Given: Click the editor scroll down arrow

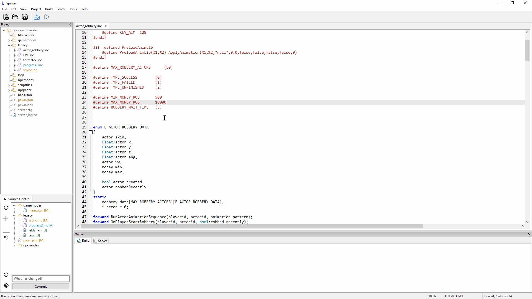Looking at the screenshot, I should (x=527, y=221).
